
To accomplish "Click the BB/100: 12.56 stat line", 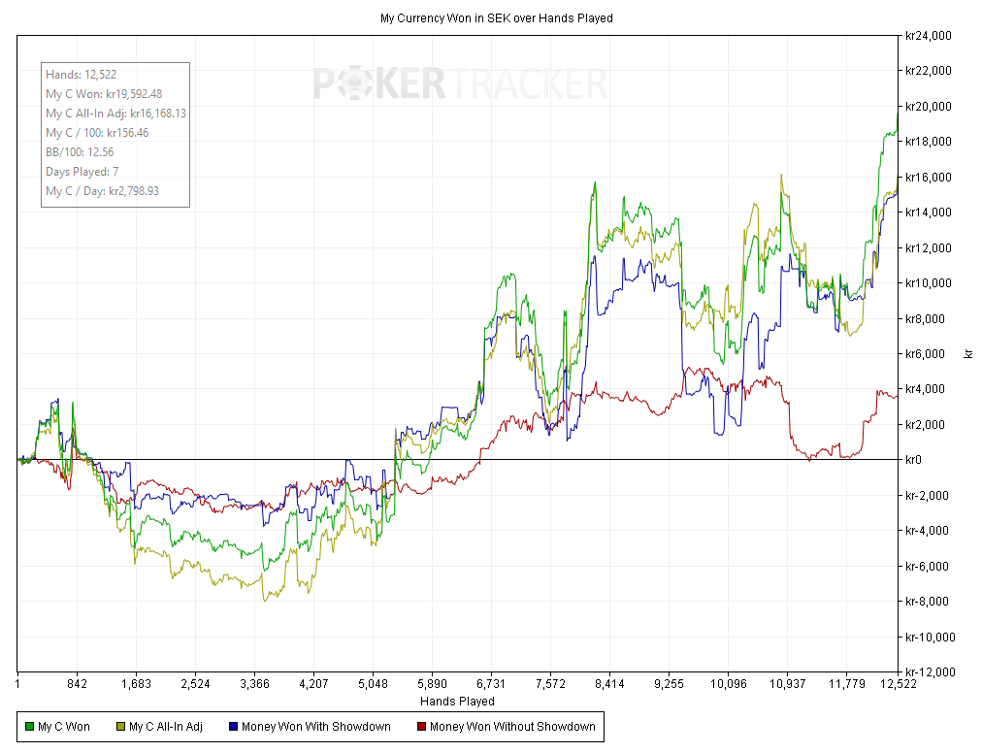I will [x=80, y=152].
